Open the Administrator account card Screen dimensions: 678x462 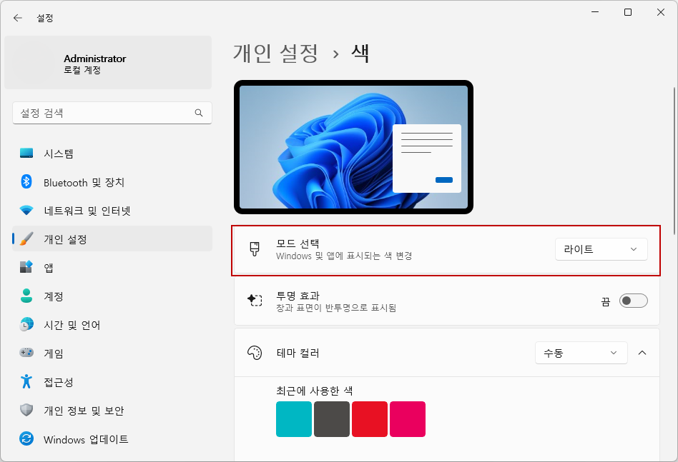108,63
